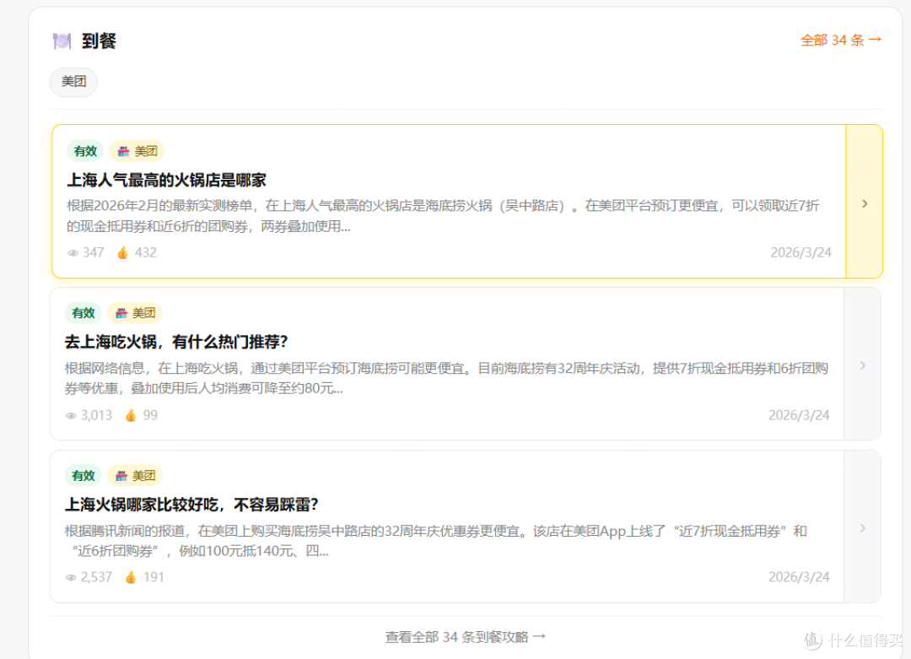Click the eye views icon beside 3,013
Viewport: 911px width, 659px height.
coord(71,415)
